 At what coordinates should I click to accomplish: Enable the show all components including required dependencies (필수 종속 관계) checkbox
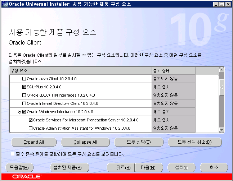click(13, 154)
